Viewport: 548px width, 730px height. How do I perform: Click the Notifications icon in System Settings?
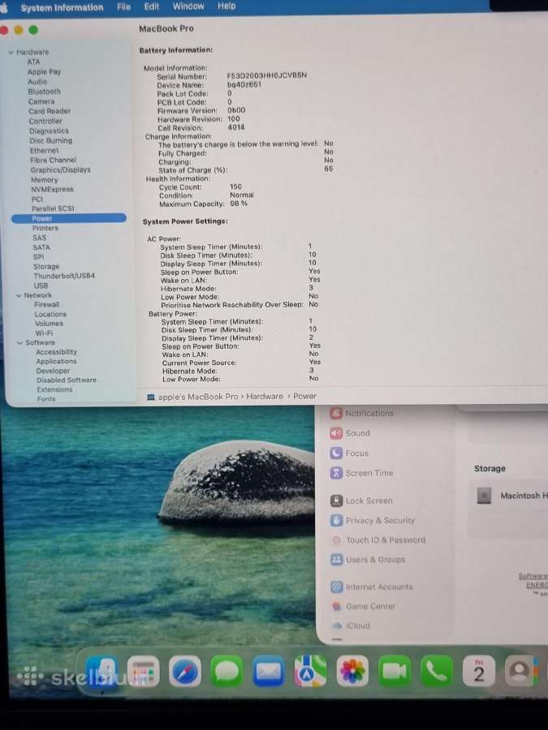336,413
